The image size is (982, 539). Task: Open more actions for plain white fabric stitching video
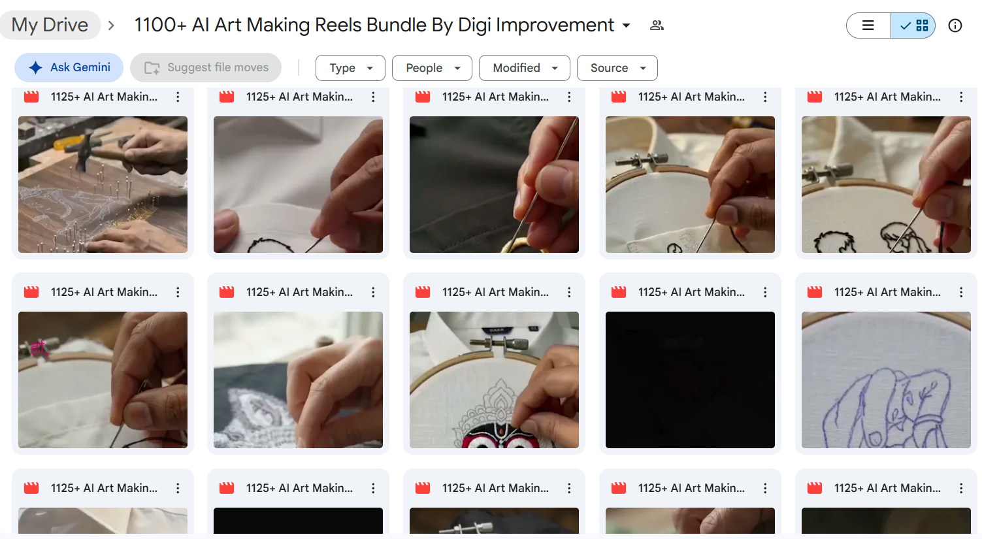coord(373,97)
